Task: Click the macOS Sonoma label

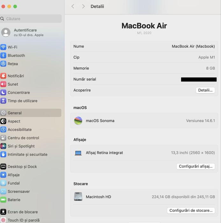Action: (x=100, y=121)
